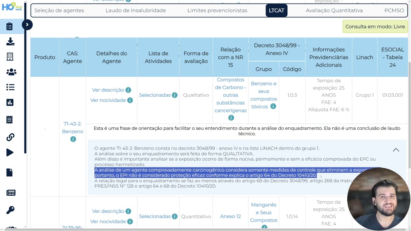The width and height of the screenshot is (411, 231).
Task: Click the Linach column header
Action: (365, 57)
